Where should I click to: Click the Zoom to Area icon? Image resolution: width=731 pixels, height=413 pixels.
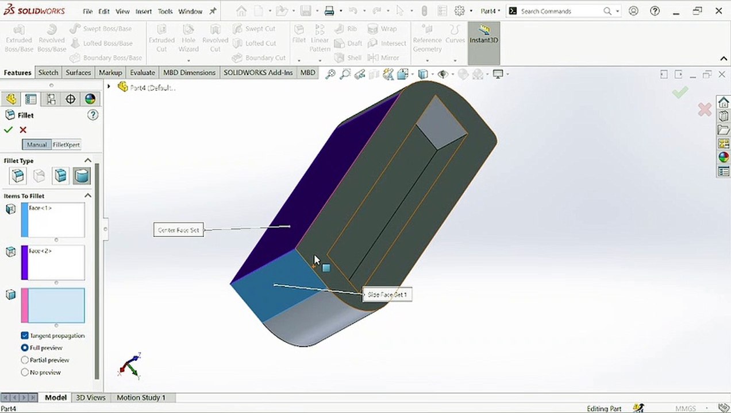(345, 74)
